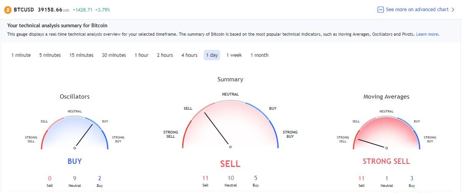This screenshot has width=462, height=193.
Task: Pick the 4 hours timeframe
Action: pyautogui.click(x=189, y=55)
